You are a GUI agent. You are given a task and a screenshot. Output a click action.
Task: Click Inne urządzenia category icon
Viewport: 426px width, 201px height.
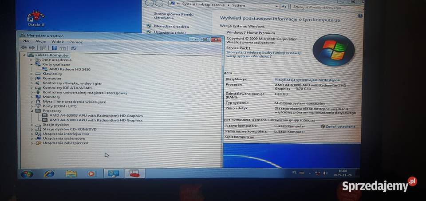point(38,60)
